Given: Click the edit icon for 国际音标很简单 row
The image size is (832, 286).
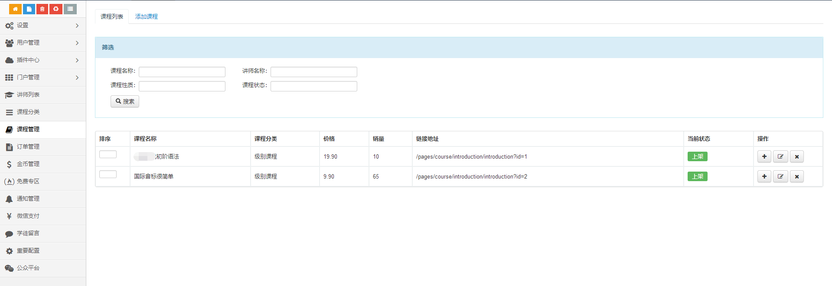Looking at the screenshot, I should [x=780, y=176].
